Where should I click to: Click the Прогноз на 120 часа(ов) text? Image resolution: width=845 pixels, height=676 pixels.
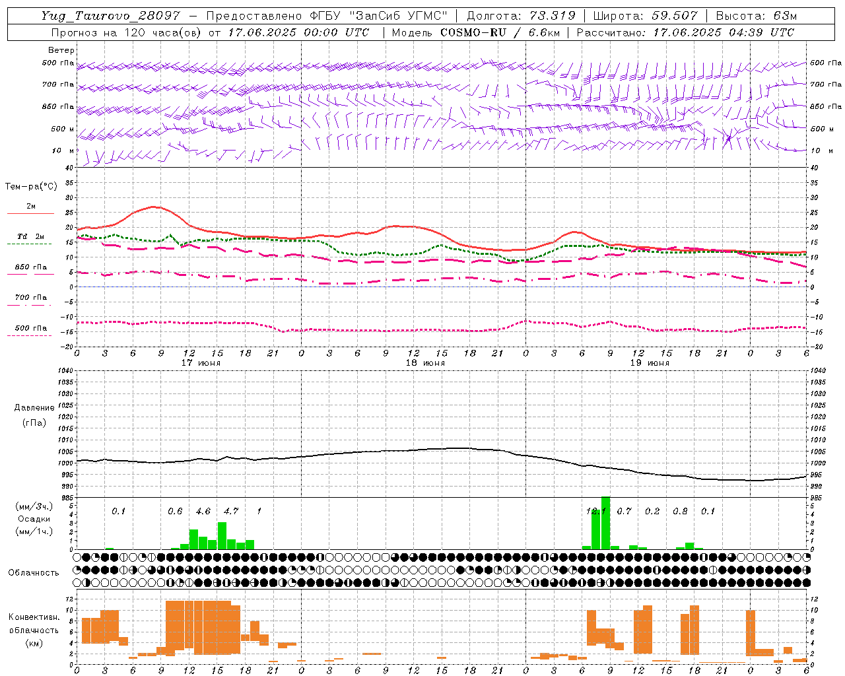click(127, 32)
